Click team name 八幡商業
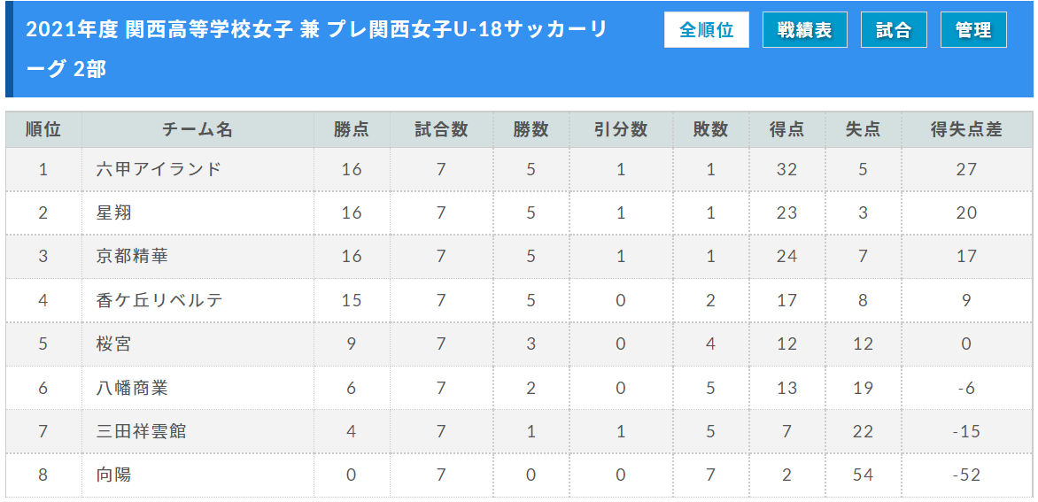The height and width of the screenshot is (502, 1038). [132, 388]
